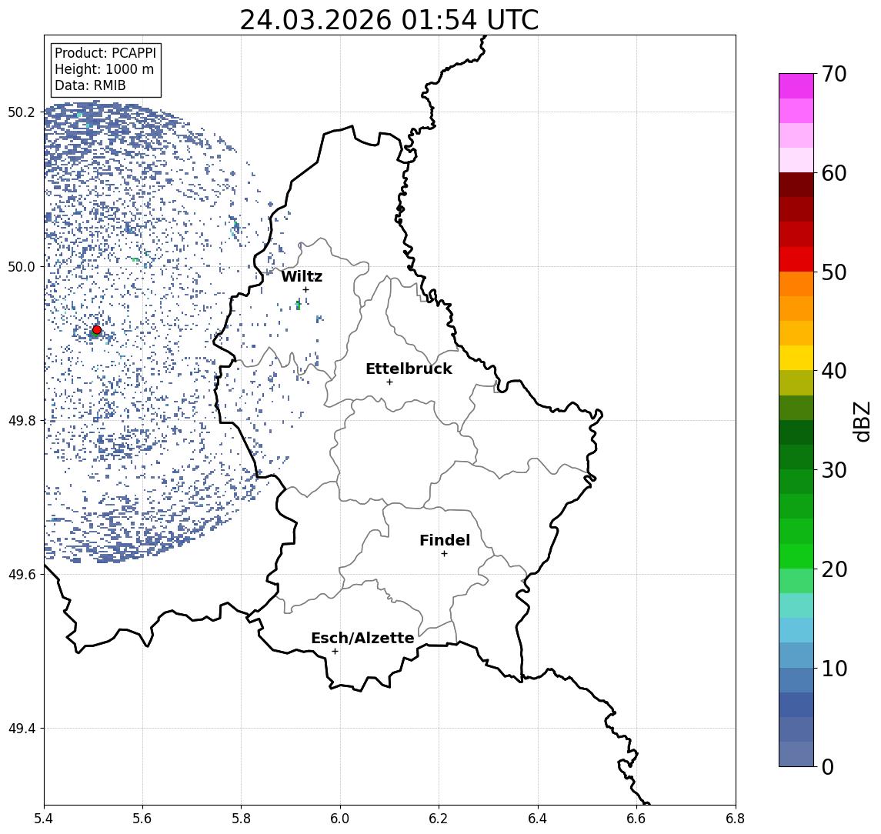
Task: Click latitude axis label 50.2
Action: [x=21, y=112]
